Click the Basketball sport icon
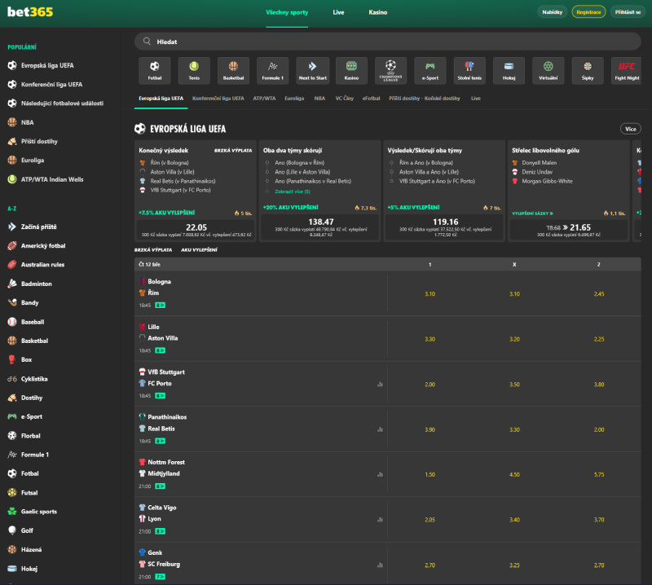652x585 pixels. [x=233, y=70]
